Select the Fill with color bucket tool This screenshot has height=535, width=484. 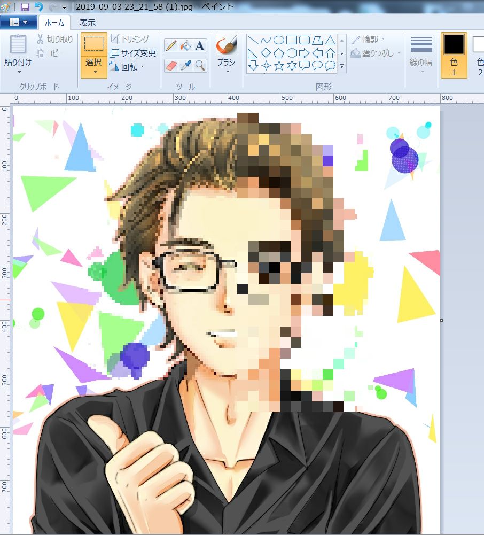coord(185,45)
